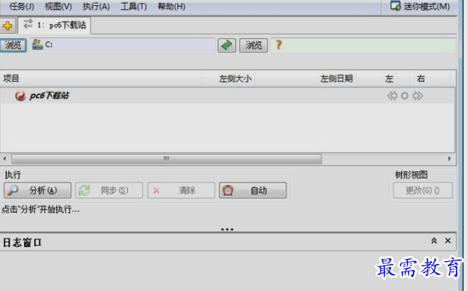Click the yellow plus new task icon
Screen dimensions: 468x291
click(7, 26)
